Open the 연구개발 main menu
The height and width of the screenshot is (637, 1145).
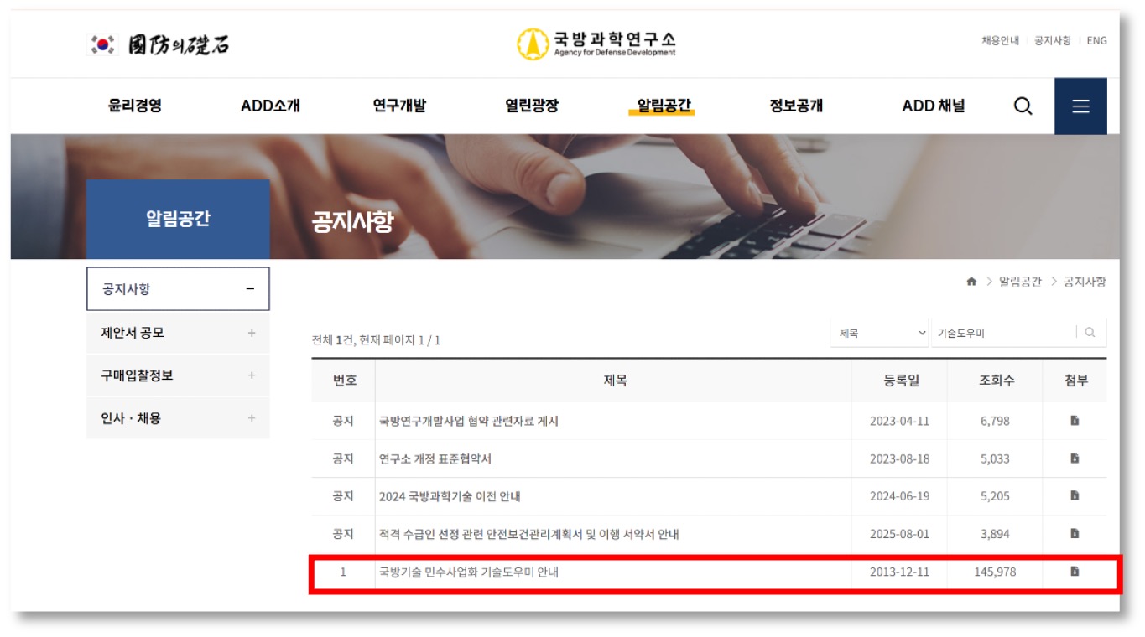click(x=399, y=106)
